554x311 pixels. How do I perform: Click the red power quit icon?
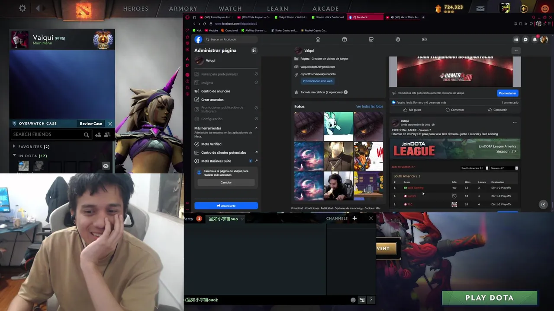[544, 8]
